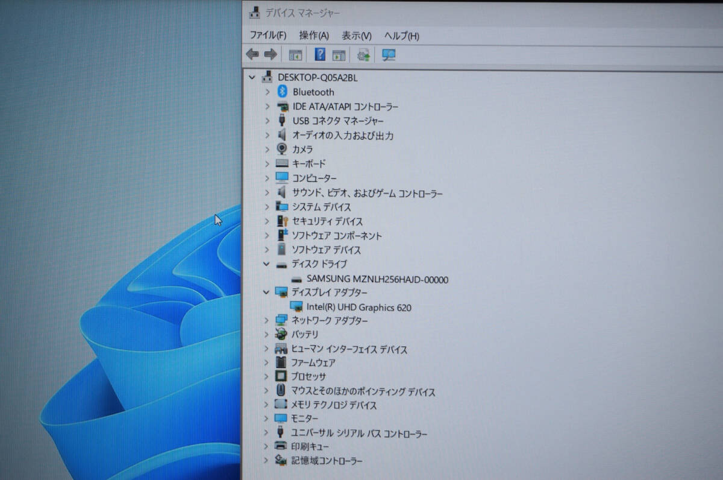Expand the ユニバーサル シリアル バス コントローラー arrow
Viewport: 723px width, 480px height.
267,432
